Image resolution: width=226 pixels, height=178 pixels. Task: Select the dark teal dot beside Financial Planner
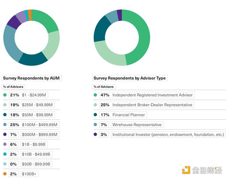point(96,115)
